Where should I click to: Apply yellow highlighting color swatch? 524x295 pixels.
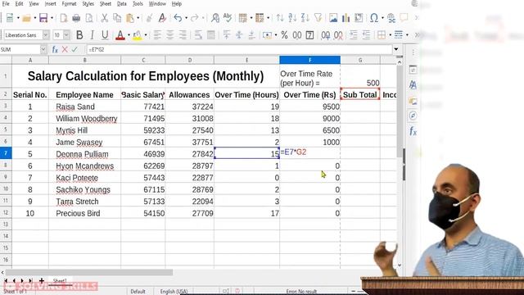[137, 34]
